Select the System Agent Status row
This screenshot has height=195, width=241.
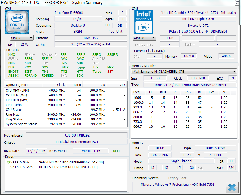[66, 124]
